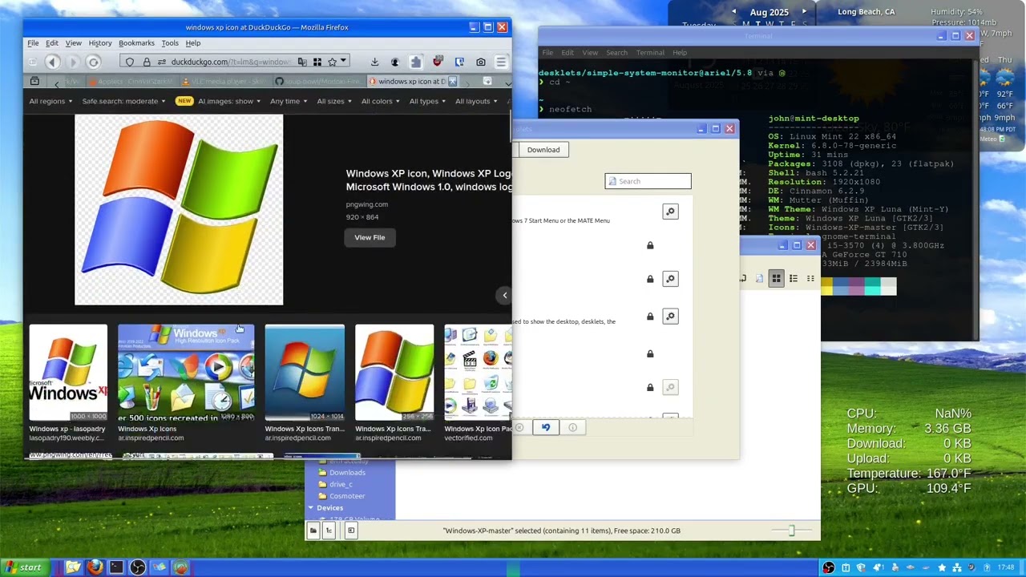Image resolution: width=1026 pixels, height=577 pixels.
Task: Open the 1024 × 1014 Windows logo thumbnail
Action: (x=305, y=373)
